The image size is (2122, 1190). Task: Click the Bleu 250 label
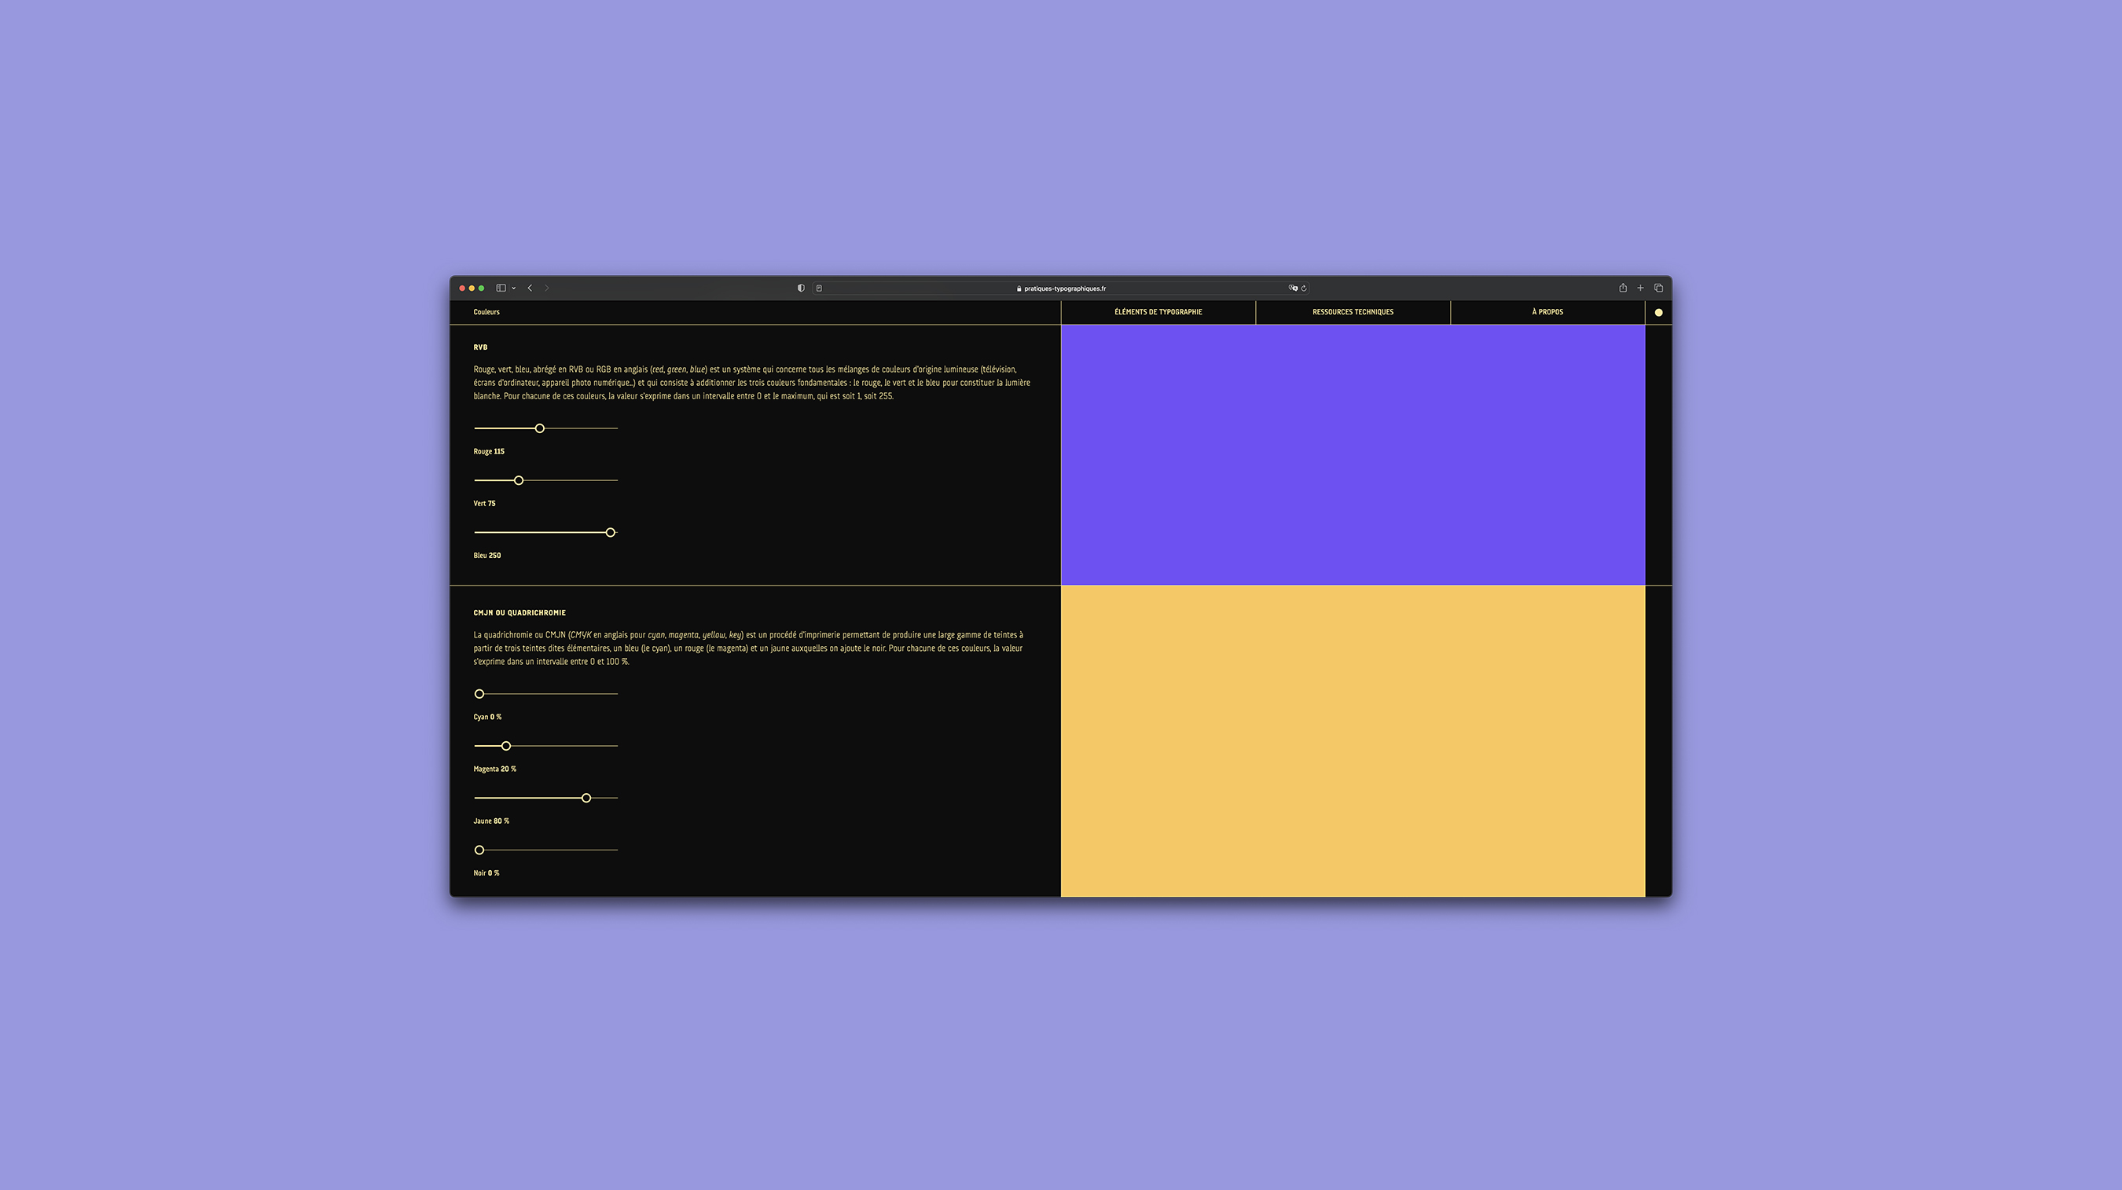pyautogui.click(x=486, y=556)
